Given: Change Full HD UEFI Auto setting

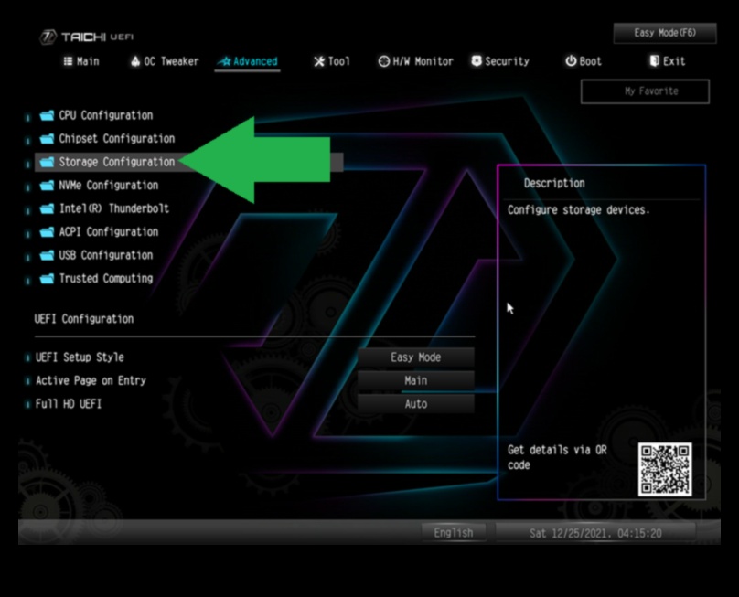Looking at the screenshot, I should tap(415, 404).
